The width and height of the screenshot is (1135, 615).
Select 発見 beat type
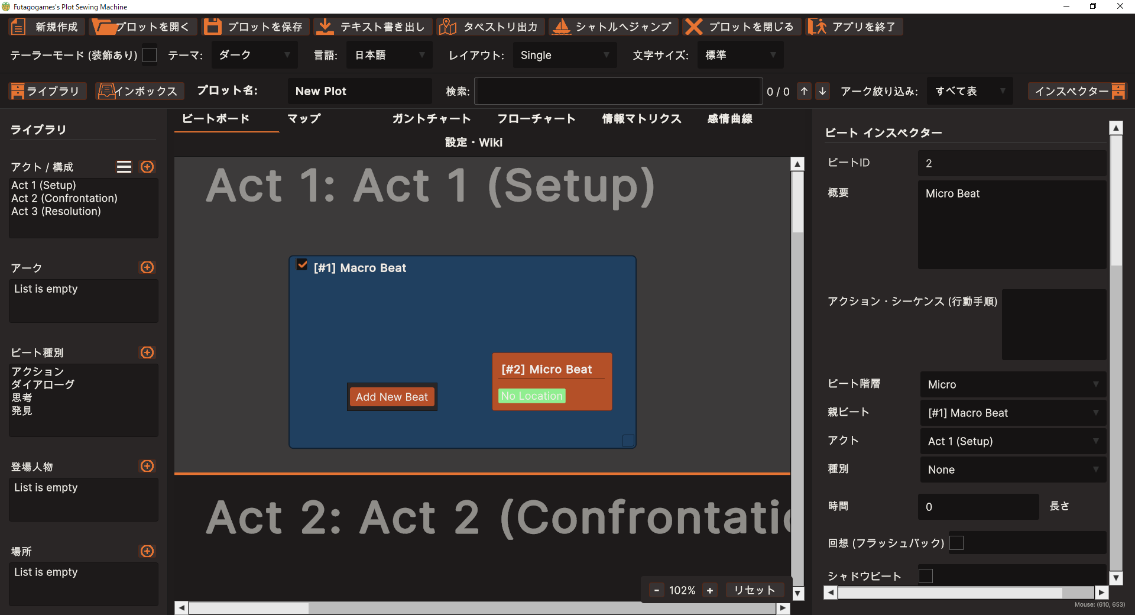tap(22, 410)
